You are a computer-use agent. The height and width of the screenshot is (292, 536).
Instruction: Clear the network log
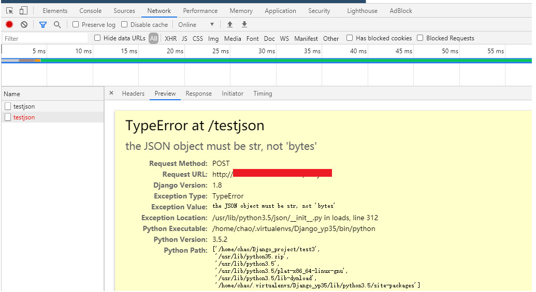point(24,25)
